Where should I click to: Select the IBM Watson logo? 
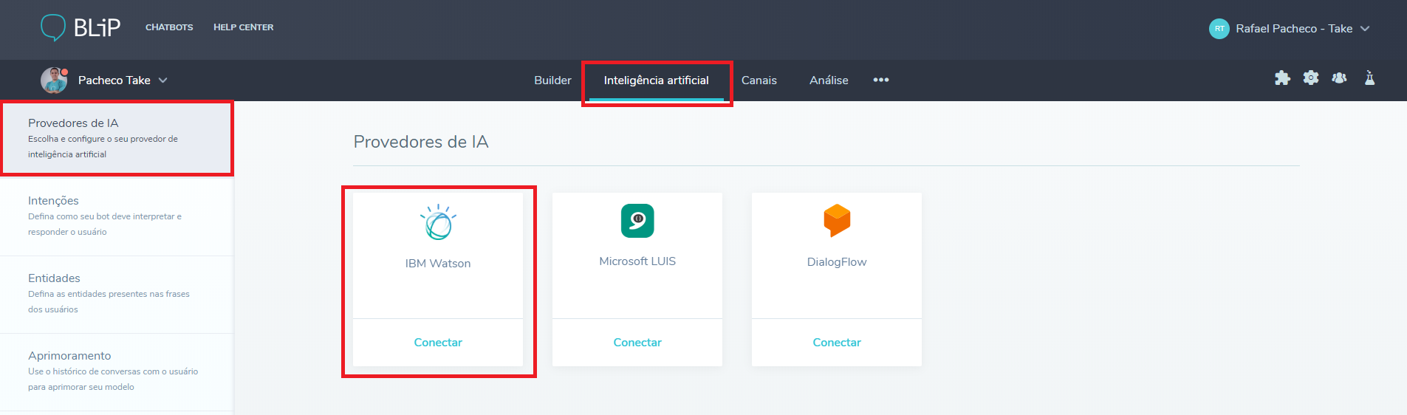click(x=438, y=222)
